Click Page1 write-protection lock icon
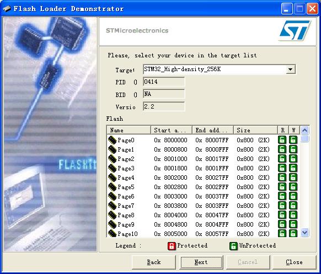321x274 pixels. [x=293, y=149]
